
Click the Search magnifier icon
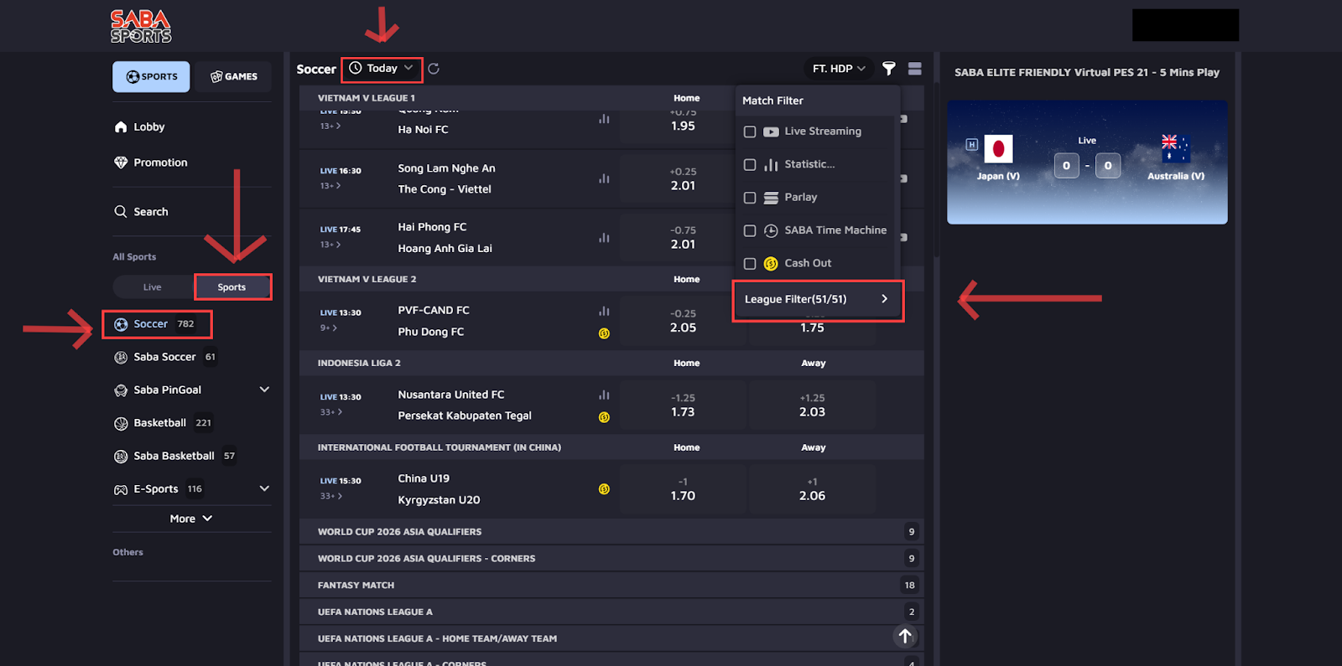click(121, 212)
